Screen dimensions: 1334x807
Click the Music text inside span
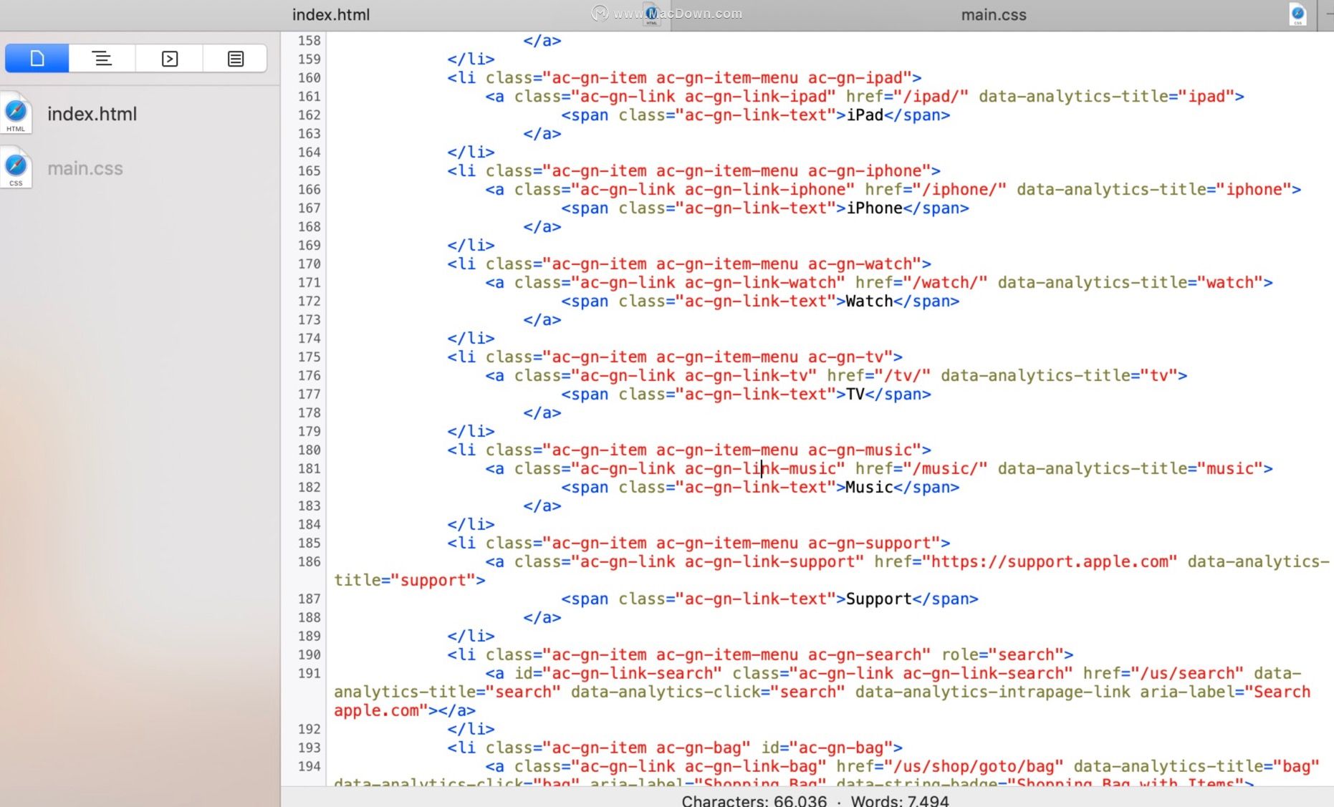[869, 488]
